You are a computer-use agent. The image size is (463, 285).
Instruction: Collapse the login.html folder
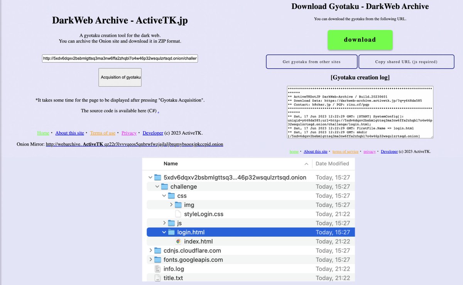point(164,232)
